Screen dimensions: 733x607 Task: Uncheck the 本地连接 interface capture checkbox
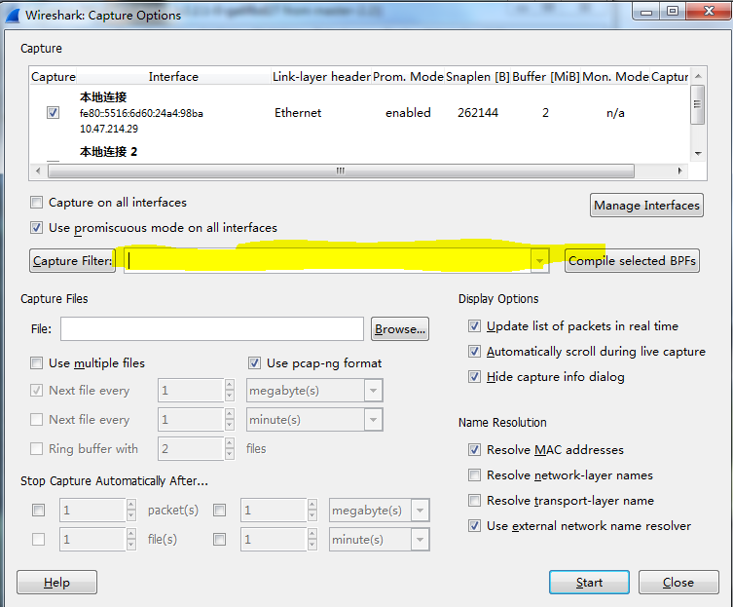[x=53, y=113]
